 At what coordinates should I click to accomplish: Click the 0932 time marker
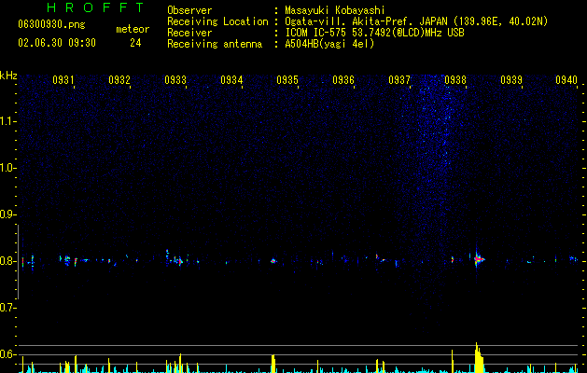click(x=119, y=79)
